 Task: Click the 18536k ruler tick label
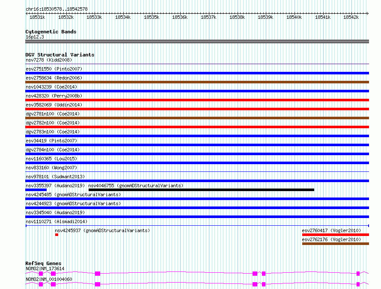[180, 17]
